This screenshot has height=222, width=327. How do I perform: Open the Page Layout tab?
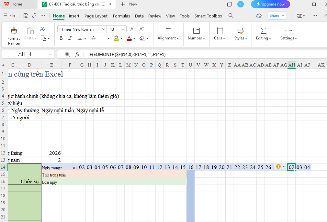[x=96, y=16]
